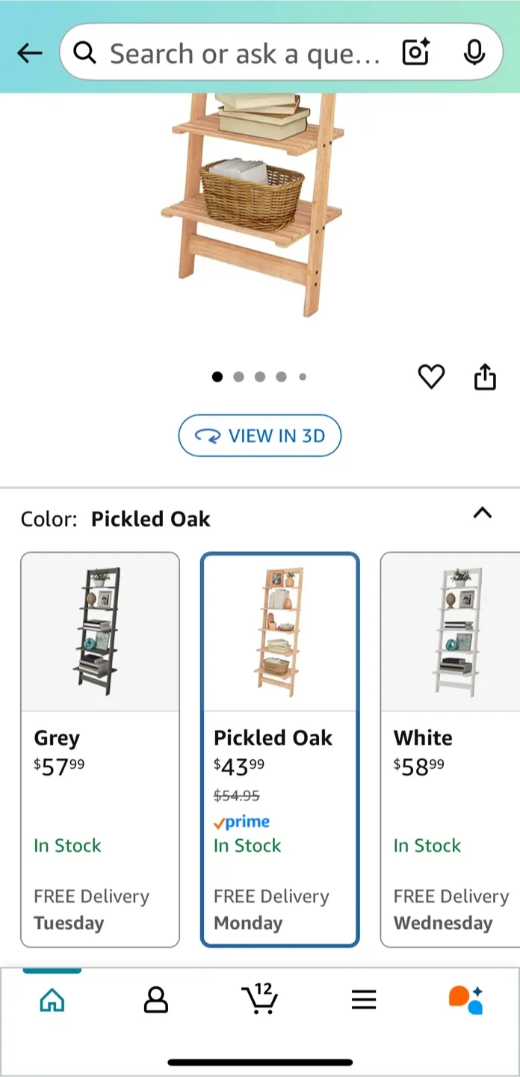View the shopping cart with 12 items
520x1077 pixels.
[x=260, y=1000]
